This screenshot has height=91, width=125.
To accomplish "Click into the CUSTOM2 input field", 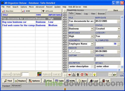I will coord(108,59).
